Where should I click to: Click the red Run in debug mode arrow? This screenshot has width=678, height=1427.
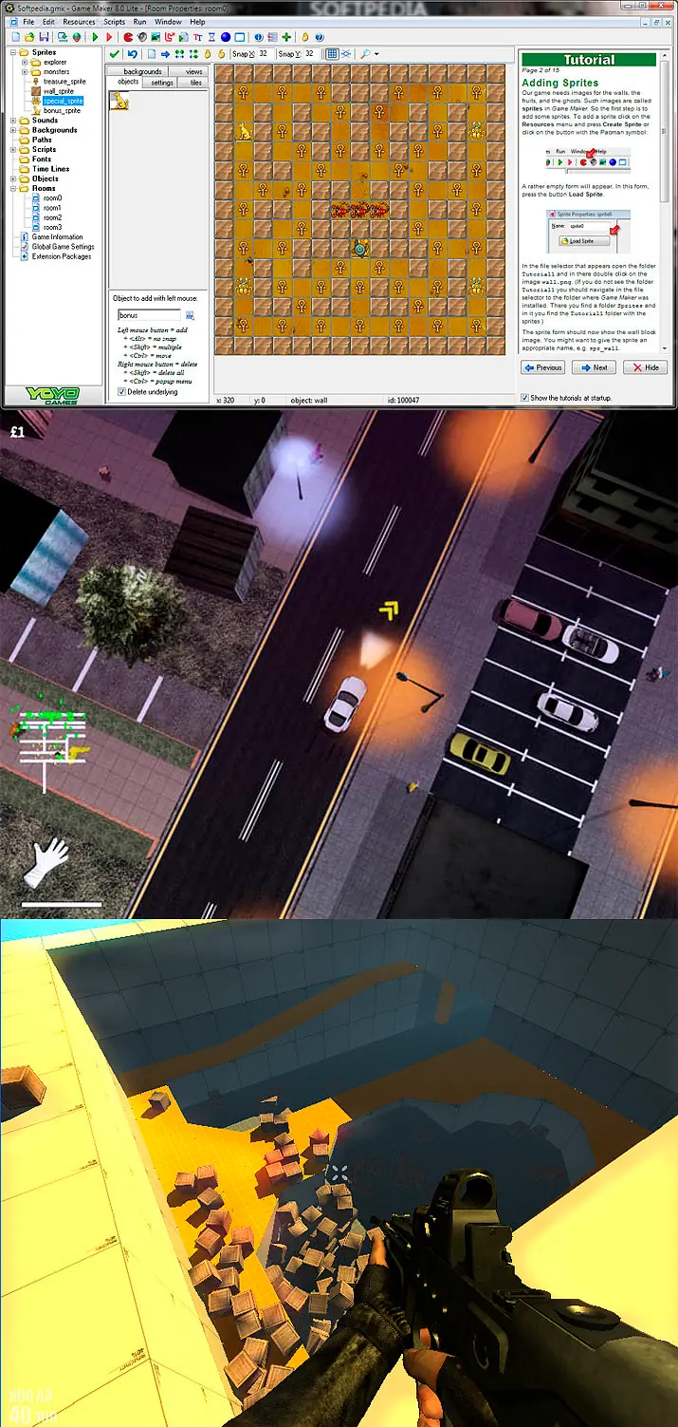point(109,37)
